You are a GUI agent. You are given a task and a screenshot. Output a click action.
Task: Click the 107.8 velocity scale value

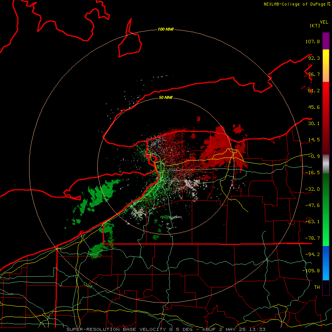point(312,41)
